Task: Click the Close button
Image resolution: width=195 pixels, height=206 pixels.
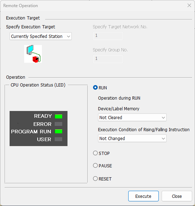Action: coord(177,196)
